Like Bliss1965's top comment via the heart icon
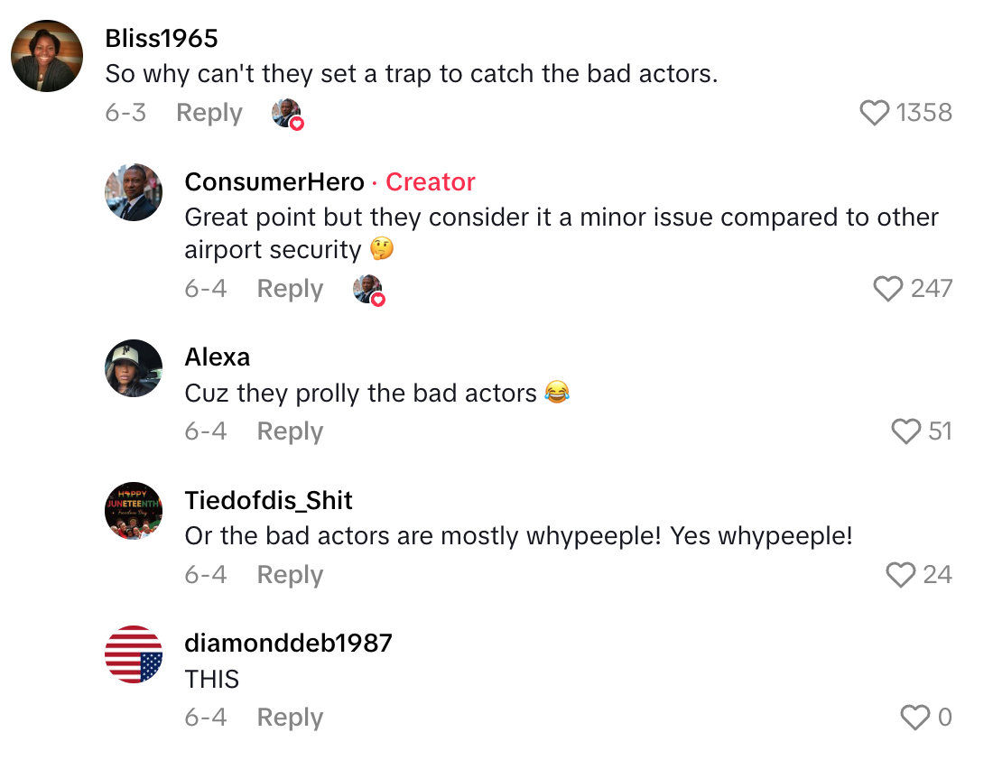993x760 pixels. click(x=873, y=112)
